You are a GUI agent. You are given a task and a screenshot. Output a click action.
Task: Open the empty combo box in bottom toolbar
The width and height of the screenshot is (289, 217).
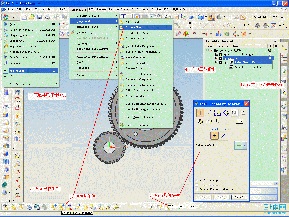(142, 207)
